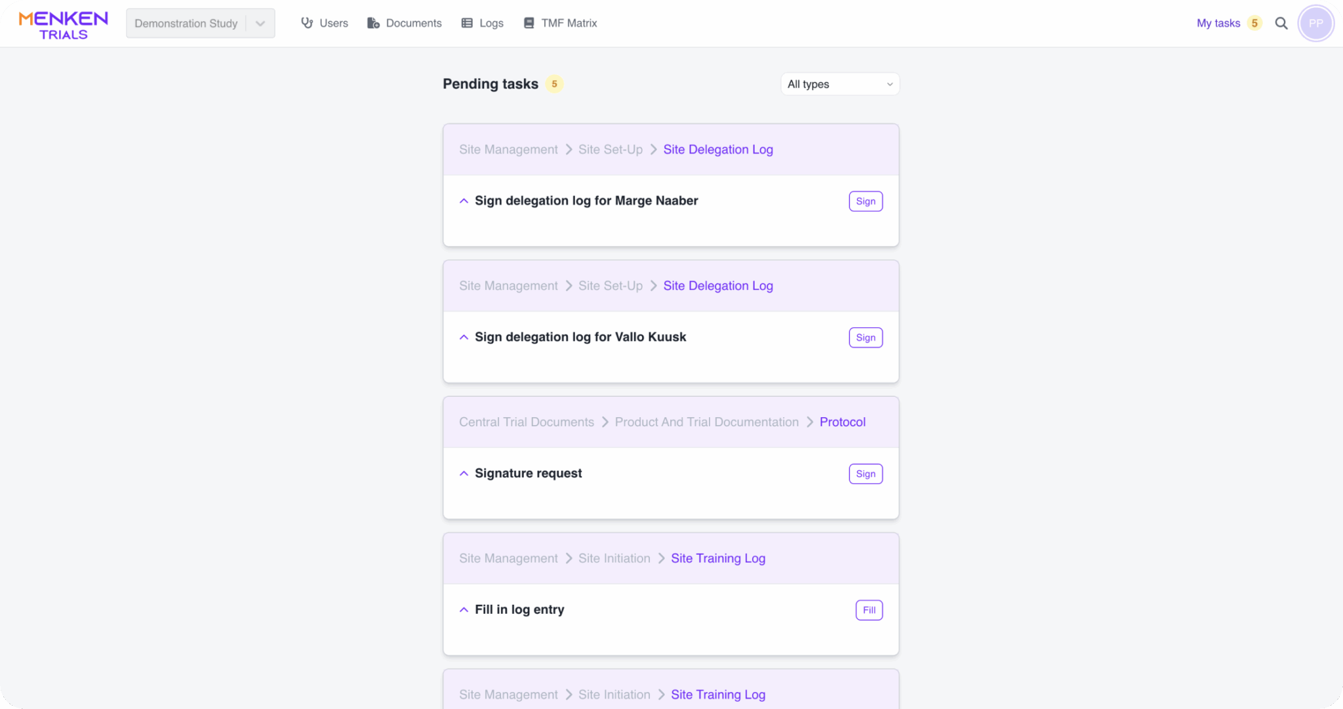Click the Menken Trials logo

(63, 25)
